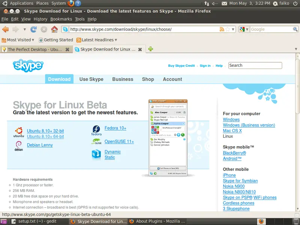Open the Bookmarks menu
The height and width of the screenshot is (225, 300).
click(x=61, y=19)
